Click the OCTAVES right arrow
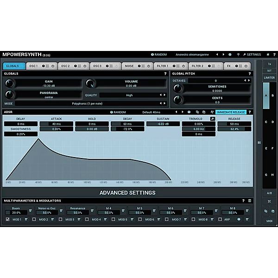 coord(249,81)
